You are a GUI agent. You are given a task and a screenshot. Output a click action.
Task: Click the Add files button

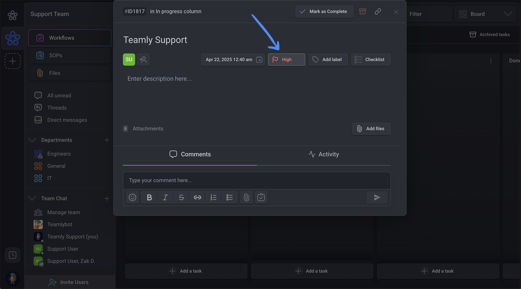371,129
